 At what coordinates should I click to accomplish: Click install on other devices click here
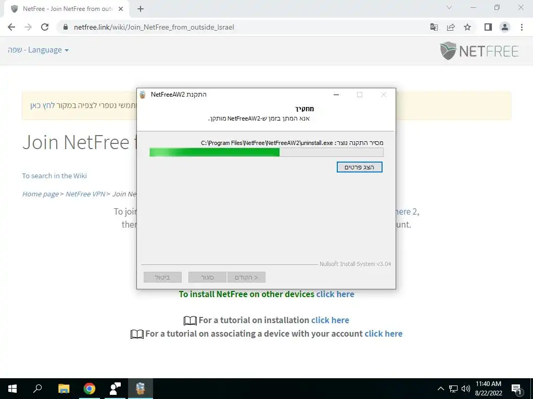(x=335, y=294)
